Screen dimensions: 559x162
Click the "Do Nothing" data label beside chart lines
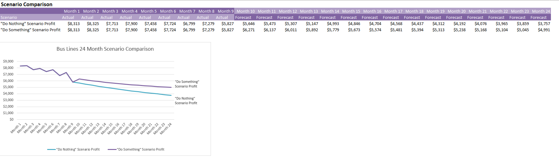[x=186, y=101]
